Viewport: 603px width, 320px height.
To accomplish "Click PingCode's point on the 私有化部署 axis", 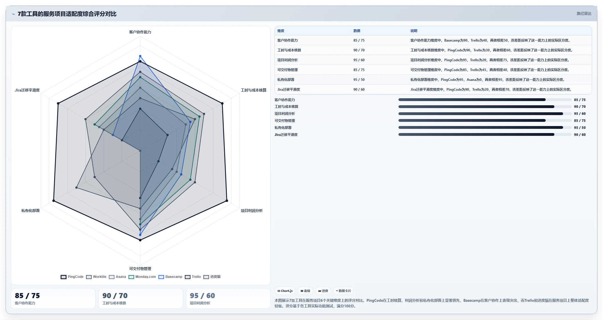I will (53, 201).
